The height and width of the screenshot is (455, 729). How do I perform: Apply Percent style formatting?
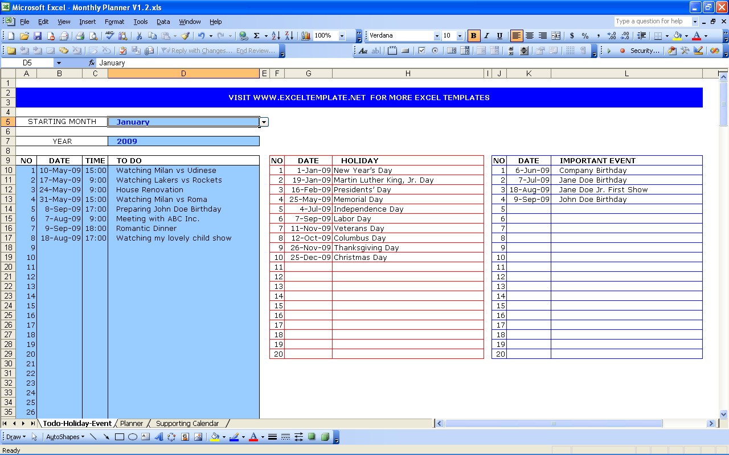pos(585,36)
